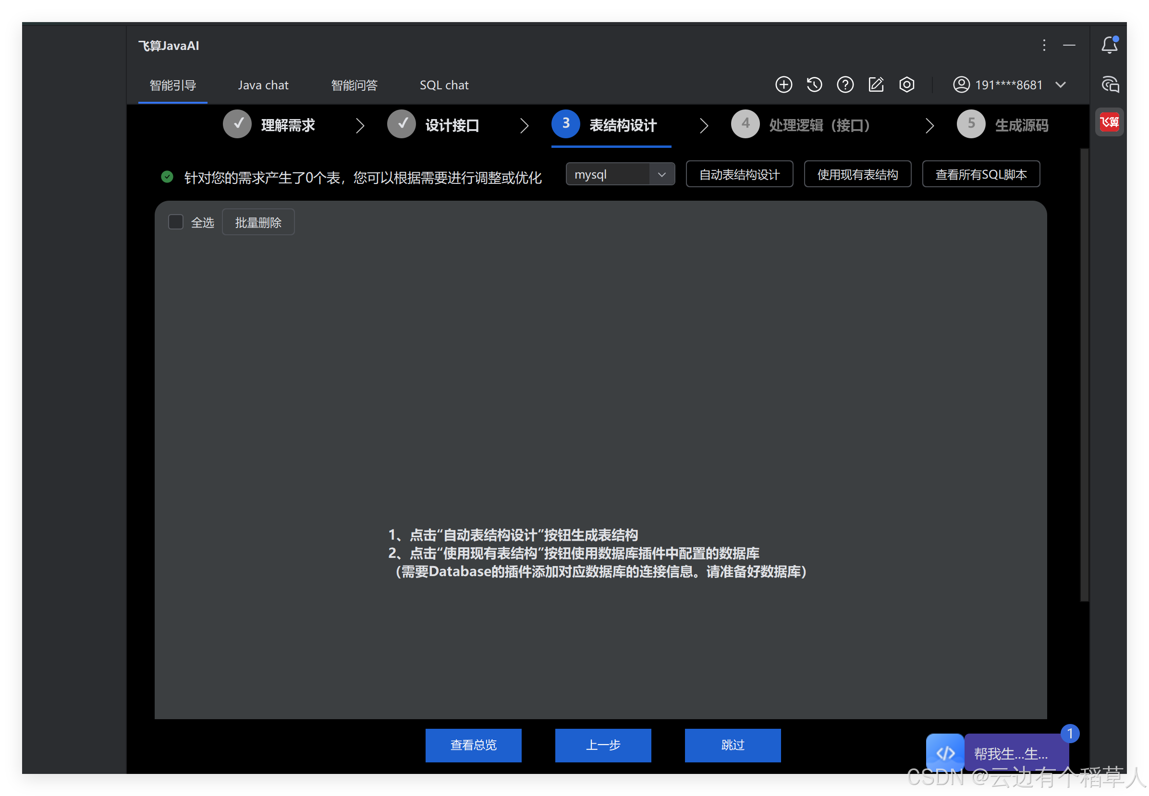Click the 飞算JavaAI panel title

tap(169, 46)
